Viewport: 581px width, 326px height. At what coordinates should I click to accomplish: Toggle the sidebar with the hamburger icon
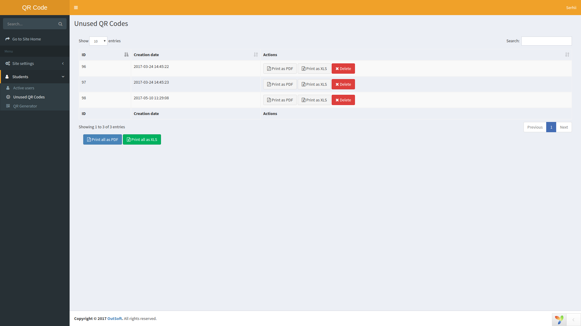[x=76, y=8]
